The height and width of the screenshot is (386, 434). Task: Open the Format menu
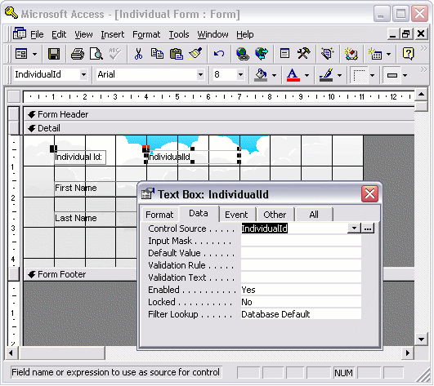point(146,34)
